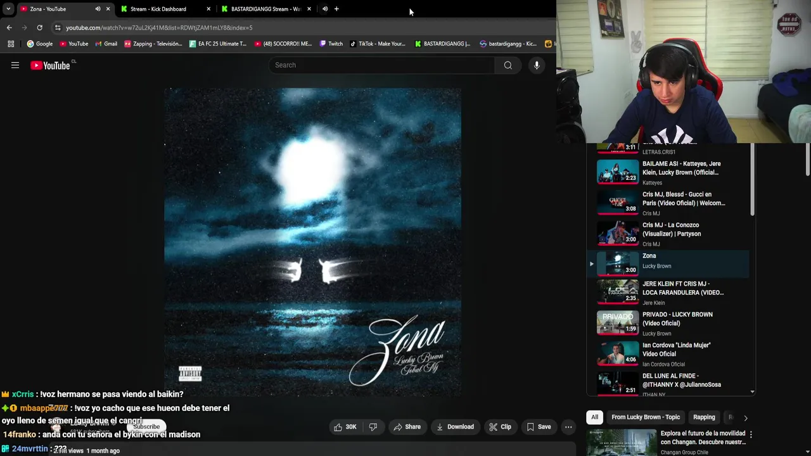Open BASTARDIGANGG Kick bookmark

click(442, 44)
